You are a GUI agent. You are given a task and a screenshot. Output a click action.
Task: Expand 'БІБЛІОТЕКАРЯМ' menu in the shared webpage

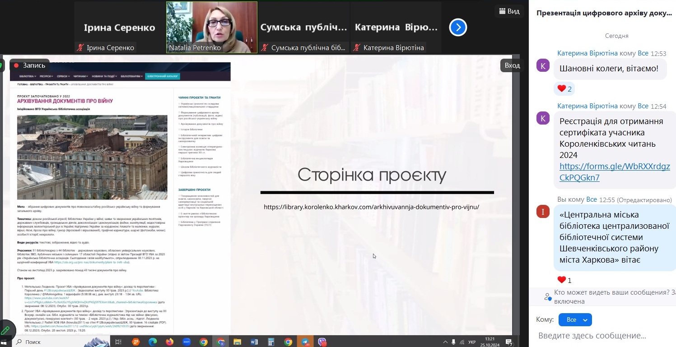pos(131,76)
